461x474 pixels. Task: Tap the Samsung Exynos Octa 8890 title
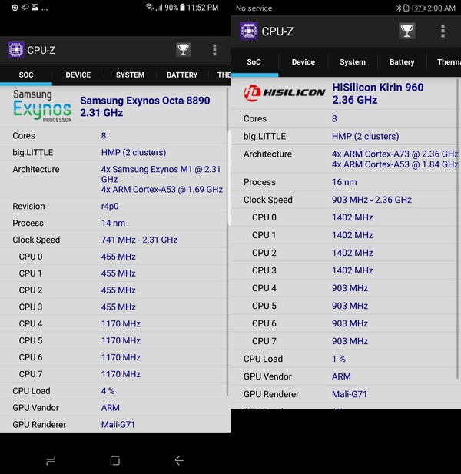coord(144,106)
